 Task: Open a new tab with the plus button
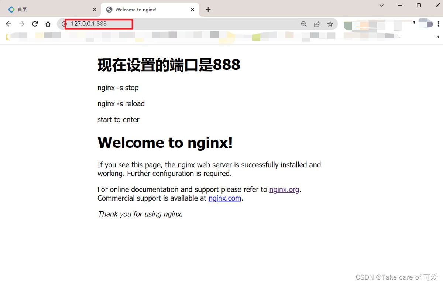tap(208, 10)
